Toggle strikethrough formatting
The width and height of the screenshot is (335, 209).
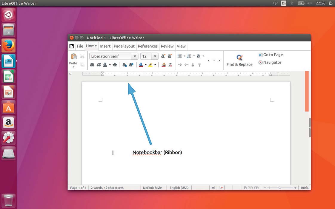pos(115,65)
